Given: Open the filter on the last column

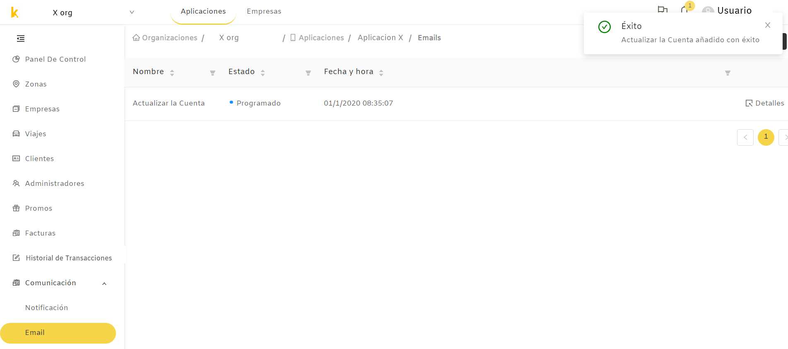Looking at the screenshot, I should 728,73.
